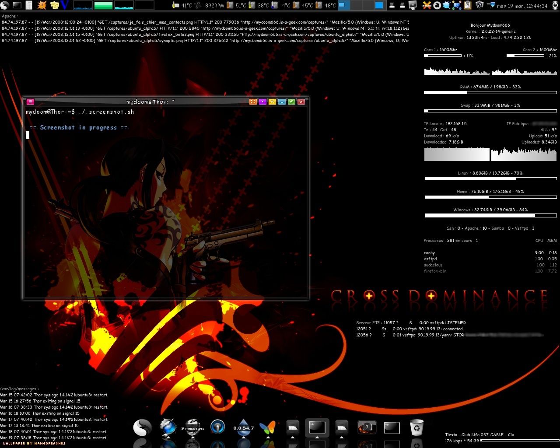560x448 pixels.
Task: Click the '/var/log/messages :' heading
Action: pyautogui.click(x=19, y=389)
